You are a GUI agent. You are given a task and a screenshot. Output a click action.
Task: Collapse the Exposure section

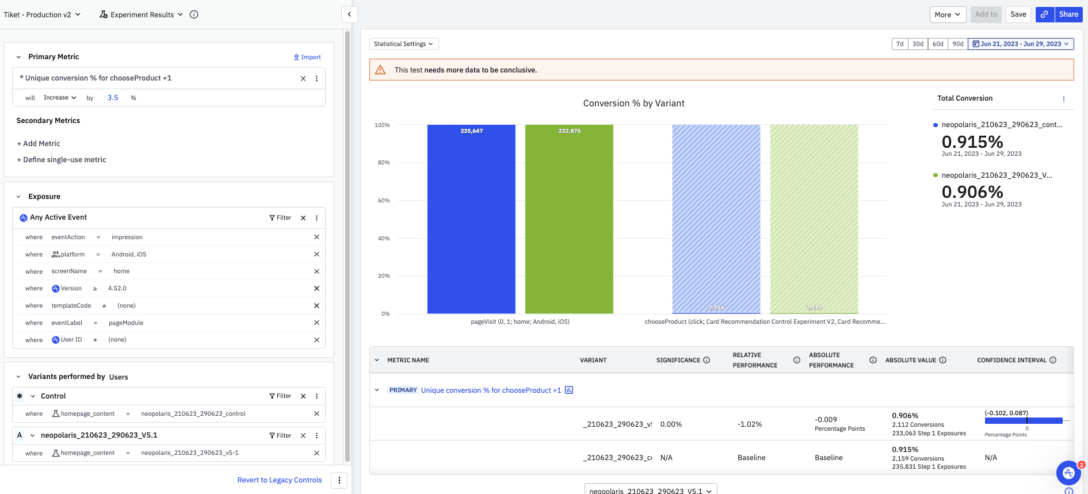[x=18, y=197]
